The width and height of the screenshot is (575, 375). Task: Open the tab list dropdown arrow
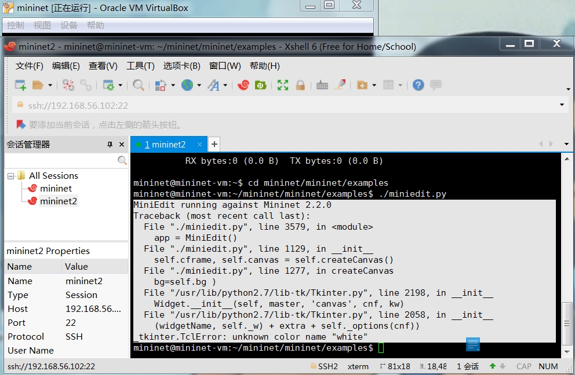[566, 144]
